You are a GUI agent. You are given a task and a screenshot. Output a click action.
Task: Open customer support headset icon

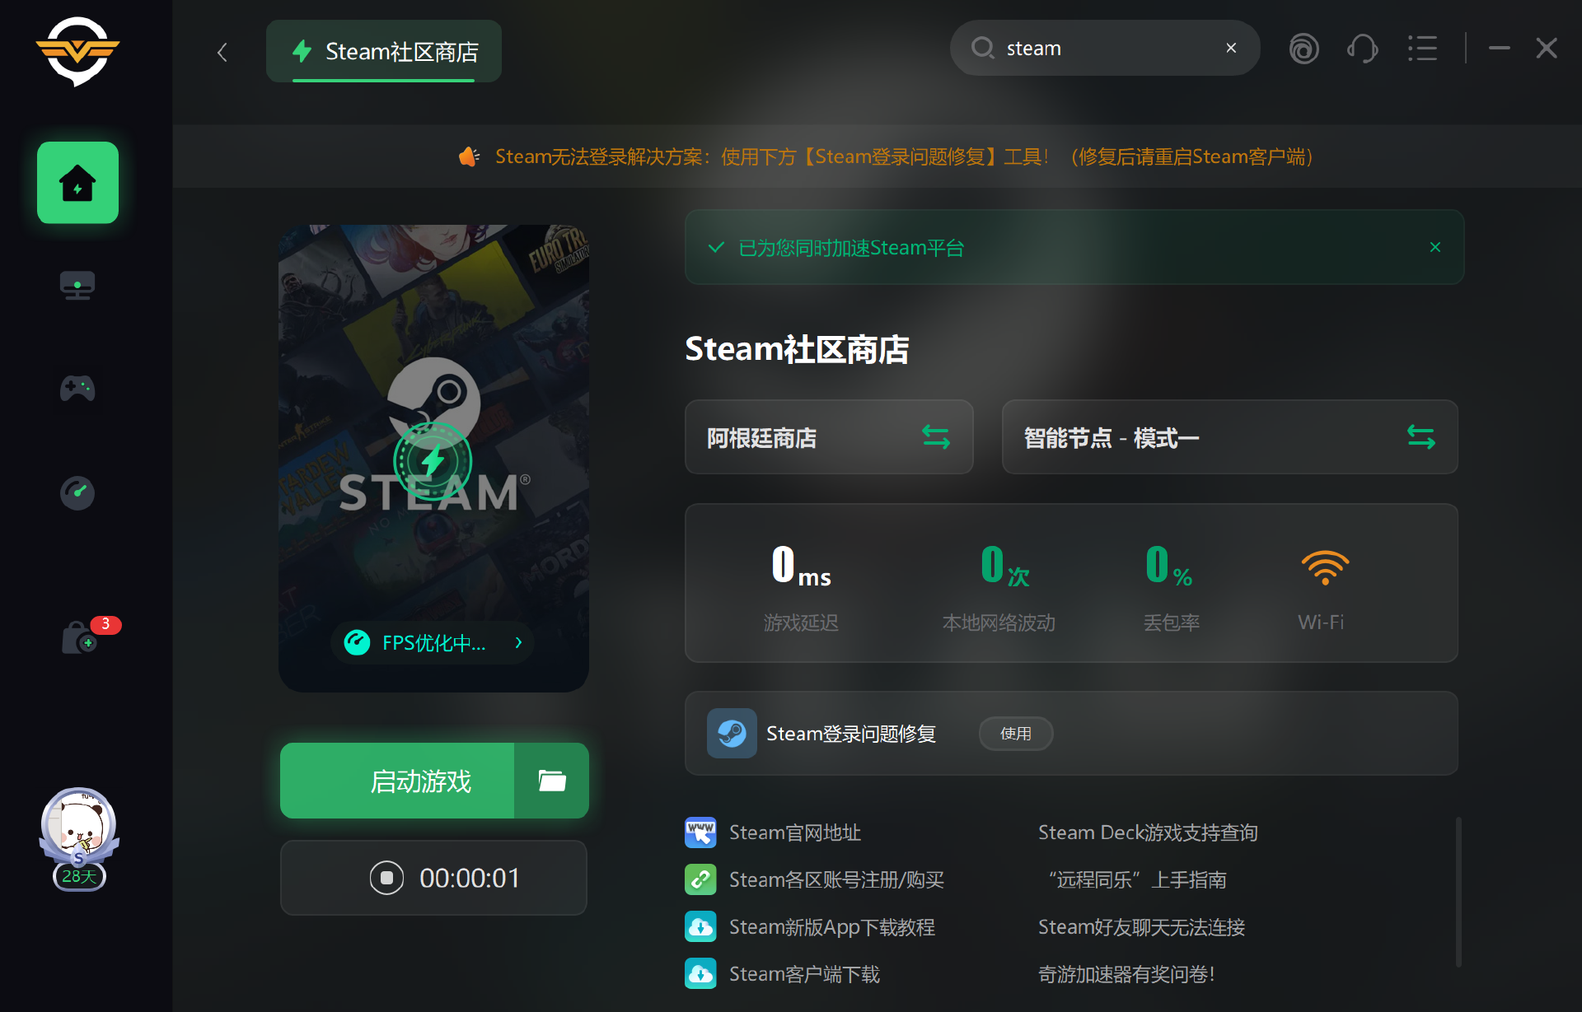[x=1363, y=49]
